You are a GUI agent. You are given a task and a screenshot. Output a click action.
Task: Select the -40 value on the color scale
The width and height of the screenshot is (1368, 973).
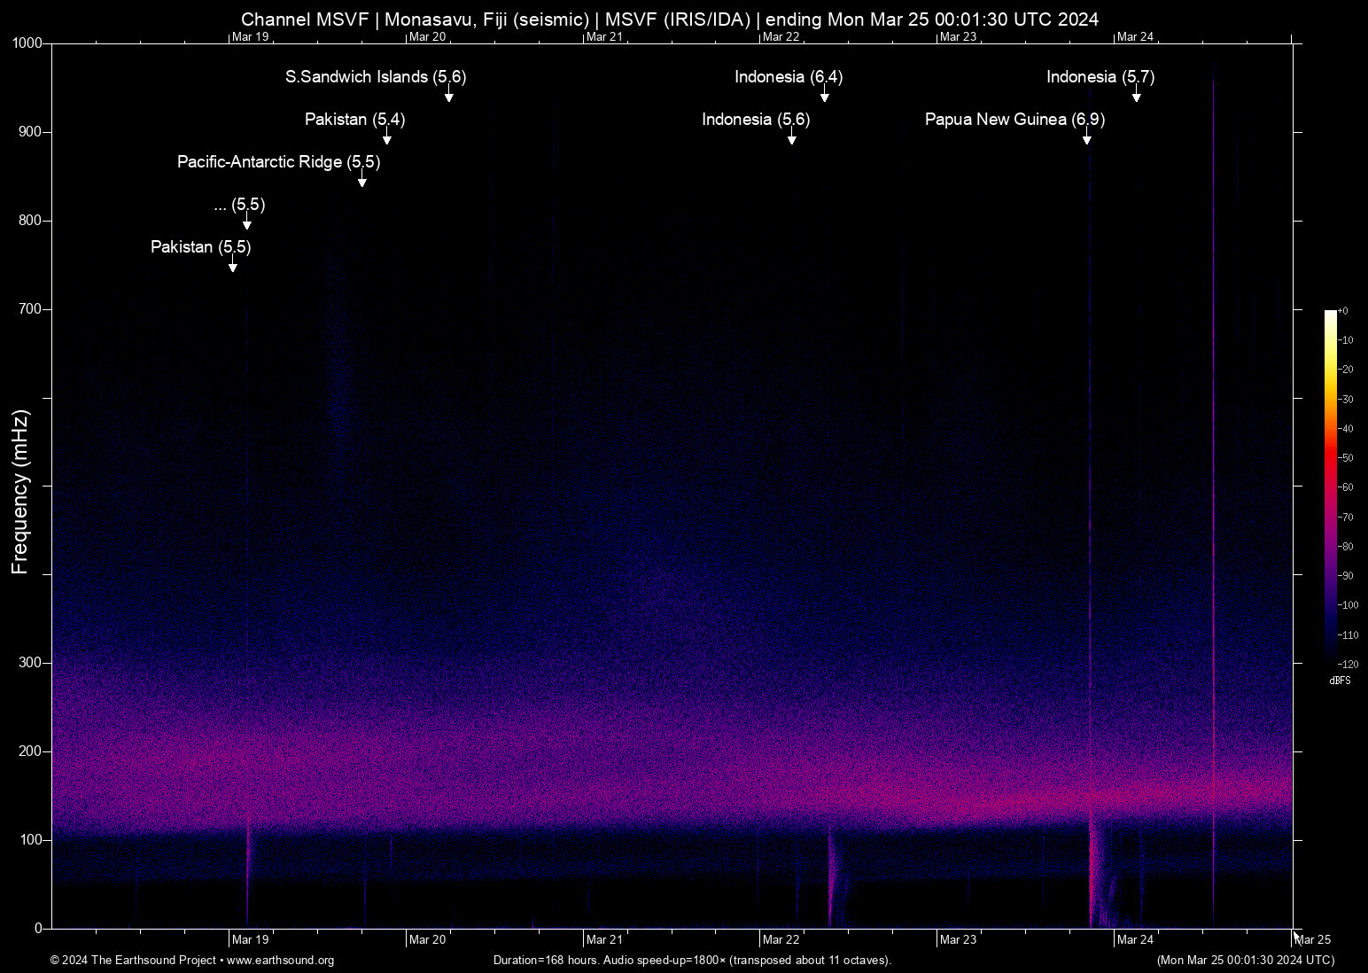coord(1345,429)
